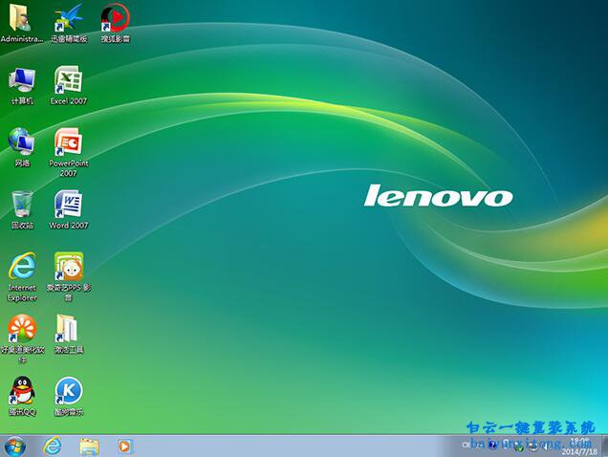The width and height of the screenshot is (608, 457).
Task: Launch the Xunlei (迅雷精简版) shortcut
Action: [68, 19]
